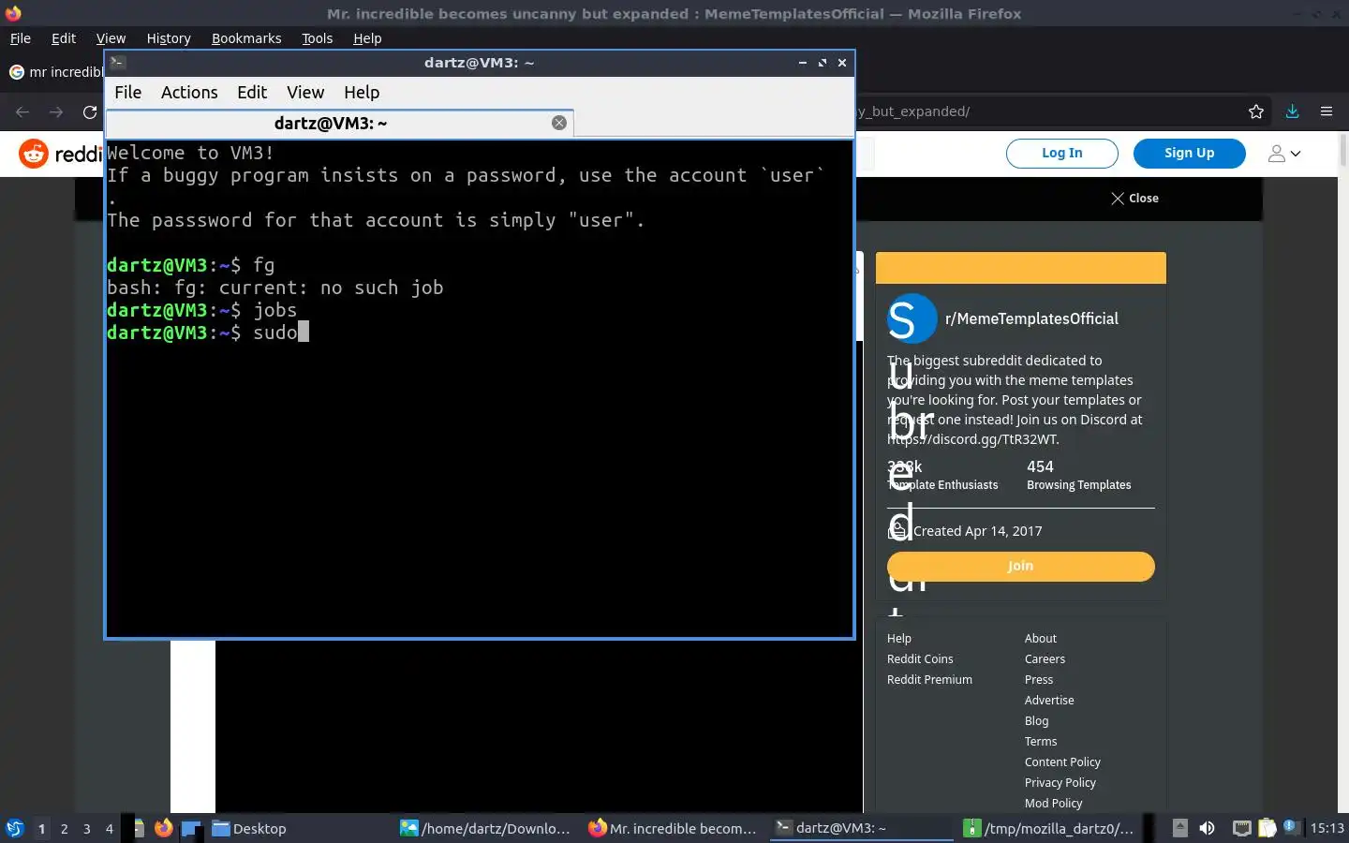Open Firefox Tools menu
The height and width of the screenshot is (843, 1349).
[x=318, y=38]
